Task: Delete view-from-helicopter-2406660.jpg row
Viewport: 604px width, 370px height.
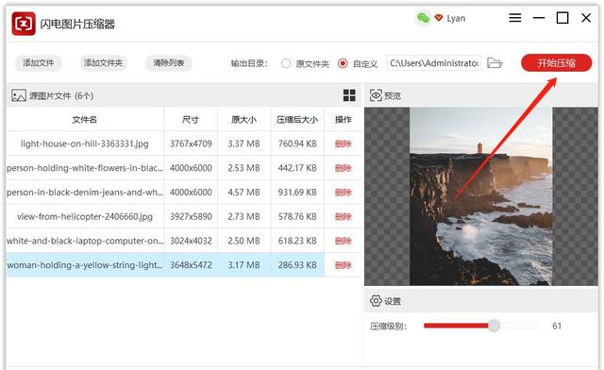Action: pos(344,216)
